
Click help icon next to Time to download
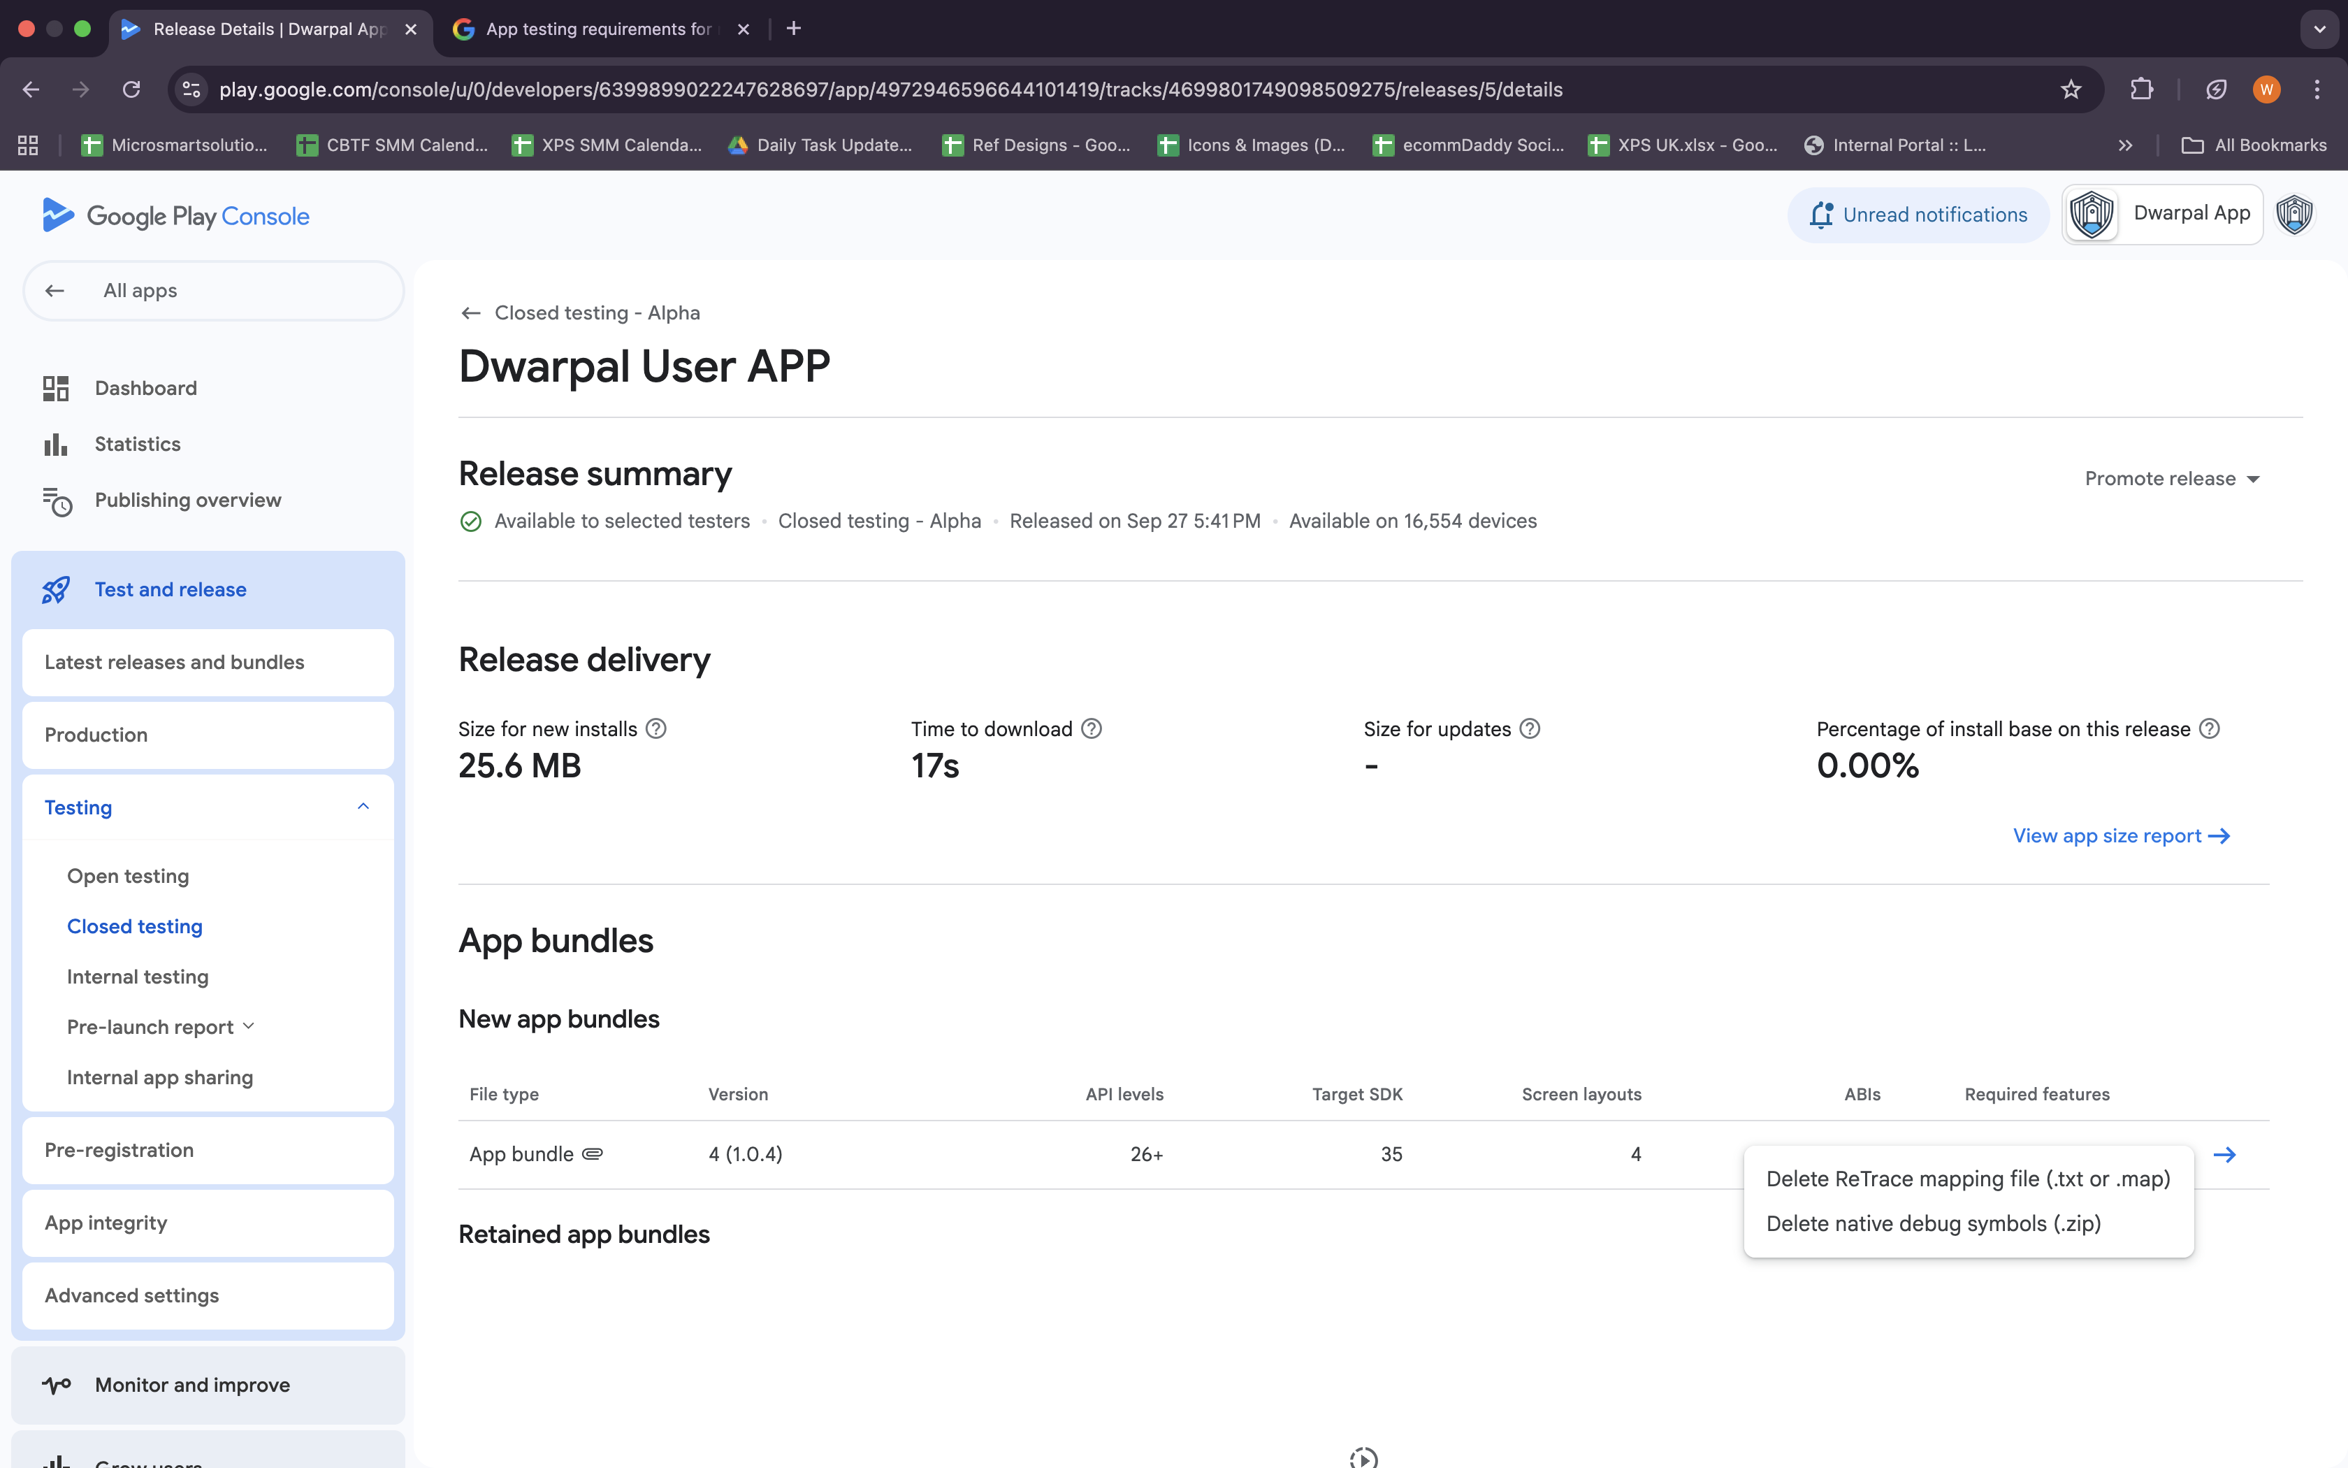[1092, 729]
